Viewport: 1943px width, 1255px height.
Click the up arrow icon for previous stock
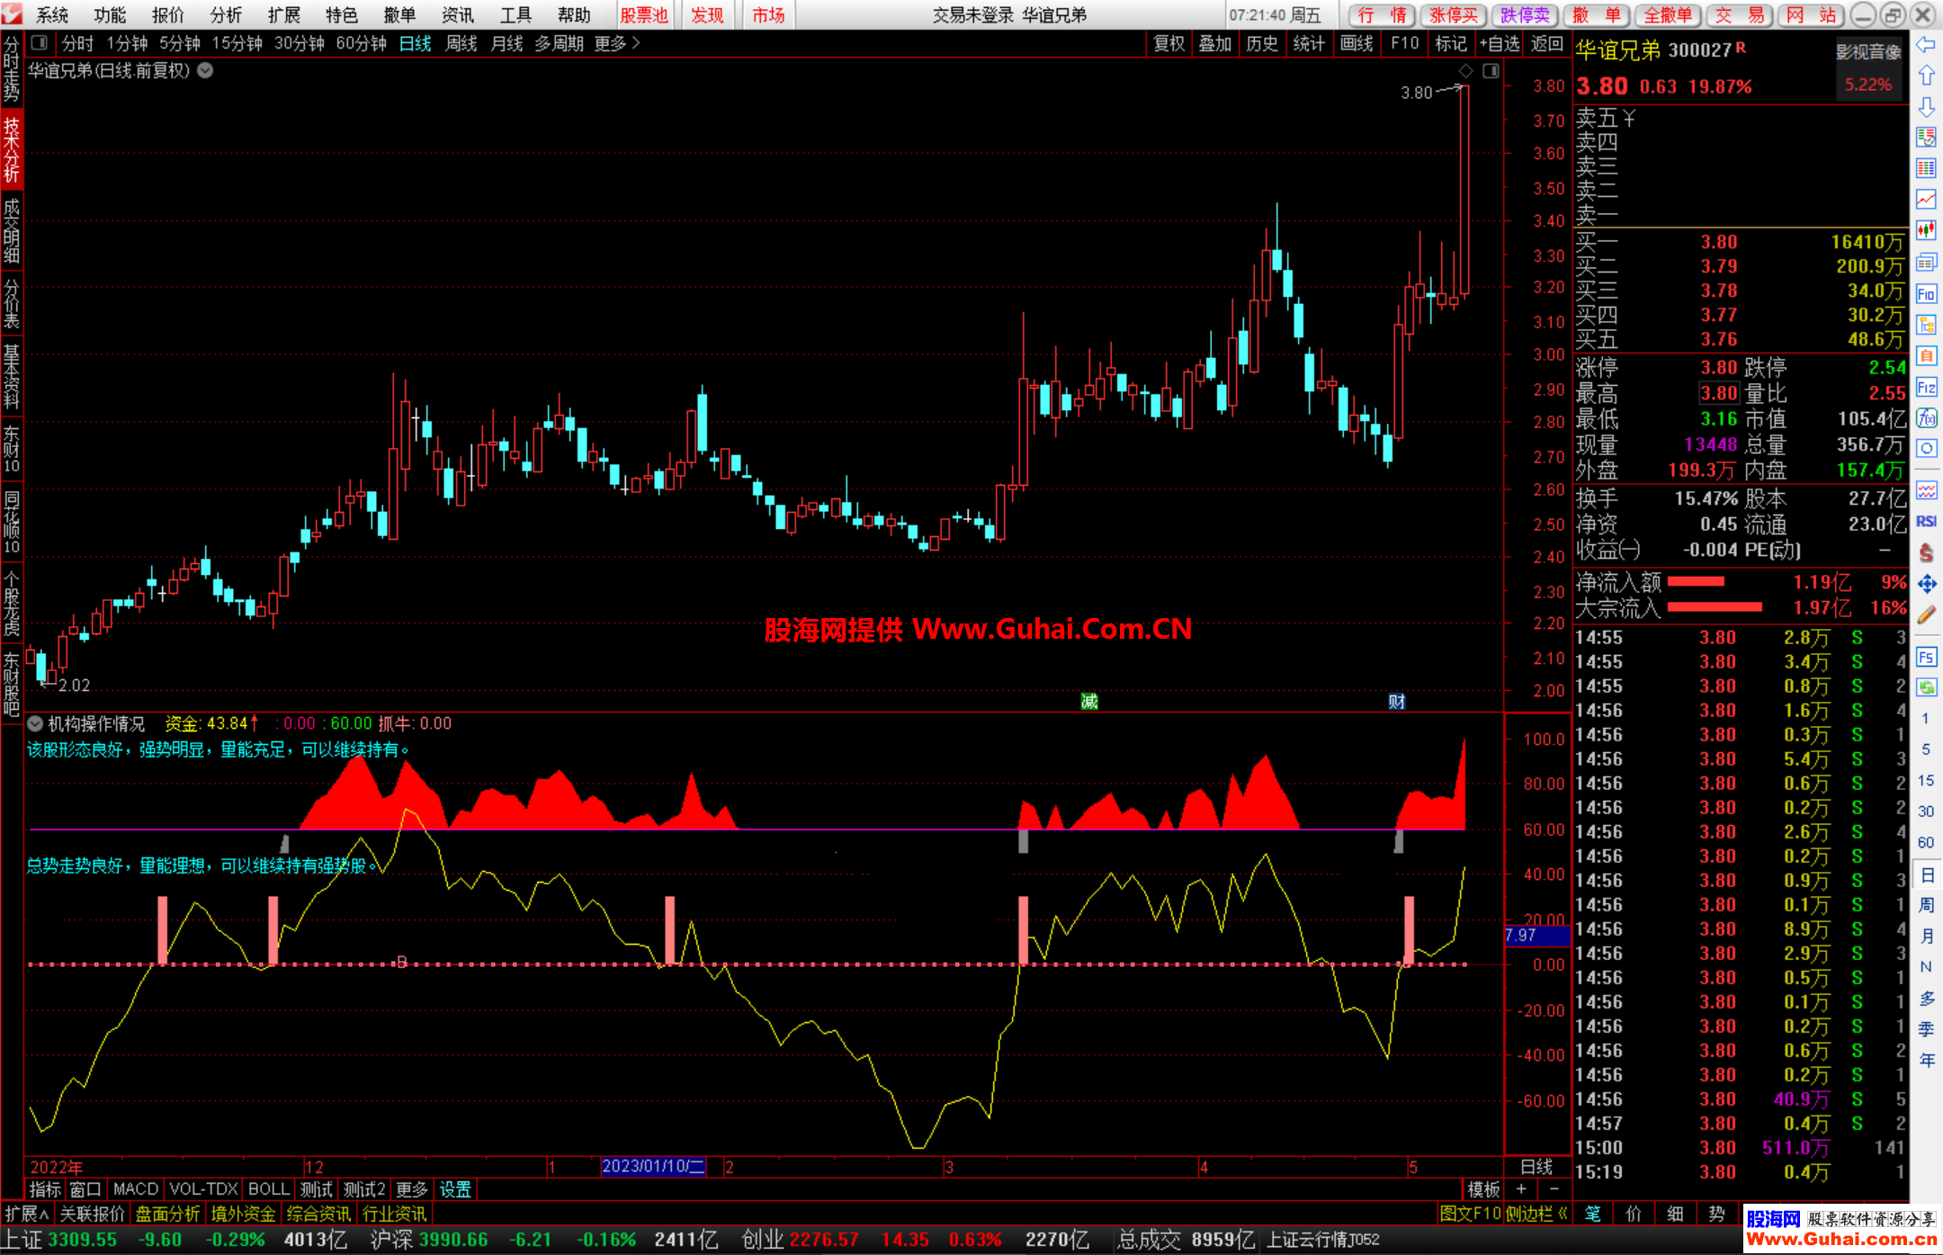click(x=1926, y=76)
